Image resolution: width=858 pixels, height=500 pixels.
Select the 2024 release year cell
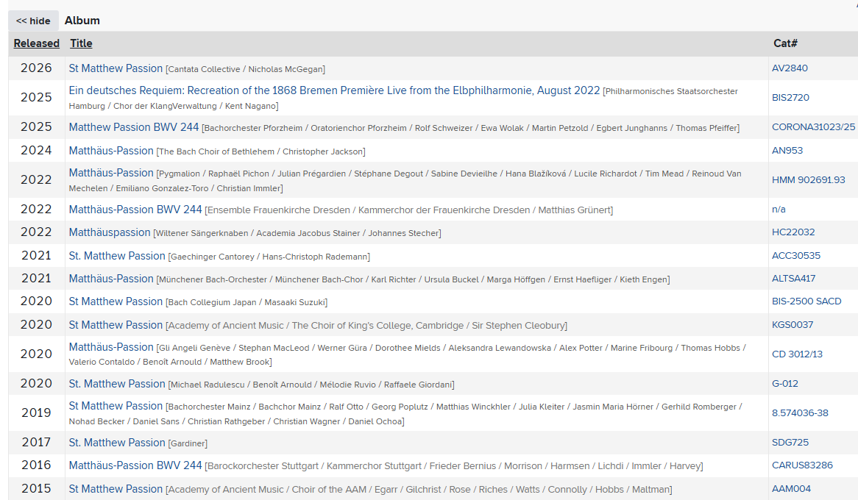[x=36, y=151]
